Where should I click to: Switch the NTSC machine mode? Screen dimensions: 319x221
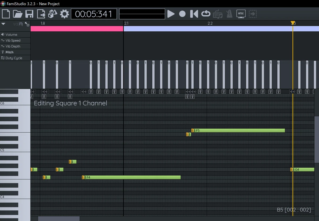click(241, 14)
